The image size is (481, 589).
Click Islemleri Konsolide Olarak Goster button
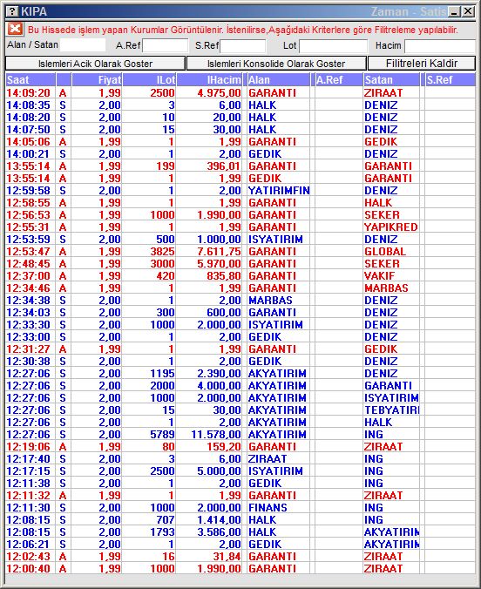[x=276, y=64]
